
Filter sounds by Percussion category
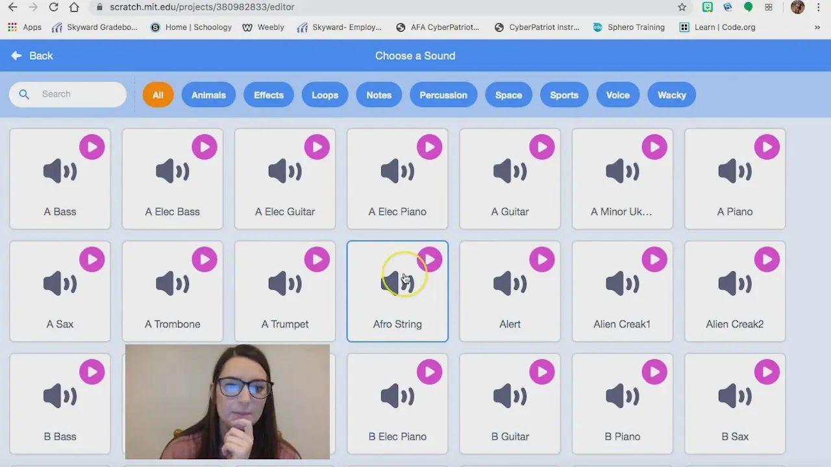[443, 95]
